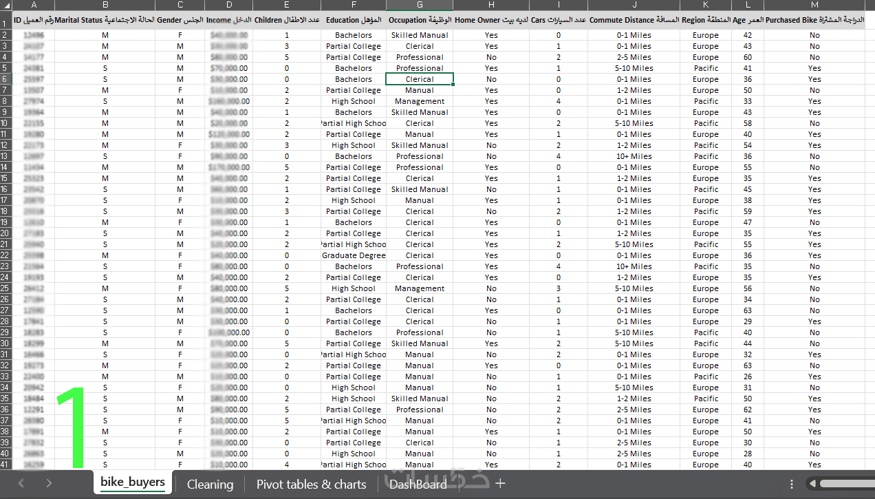Click the ID header cell in row 1
875x499 pixels.
(x=34, y=20)
